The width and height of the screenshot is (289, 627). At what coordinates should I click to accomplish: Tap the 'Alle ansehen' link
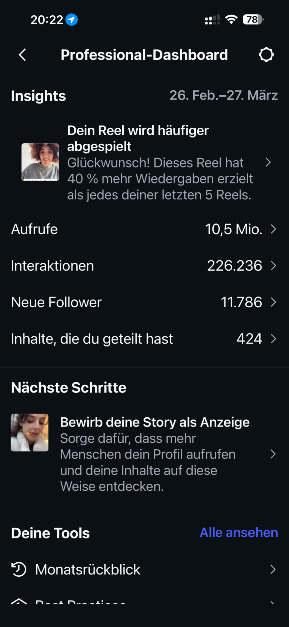point(239,533)
